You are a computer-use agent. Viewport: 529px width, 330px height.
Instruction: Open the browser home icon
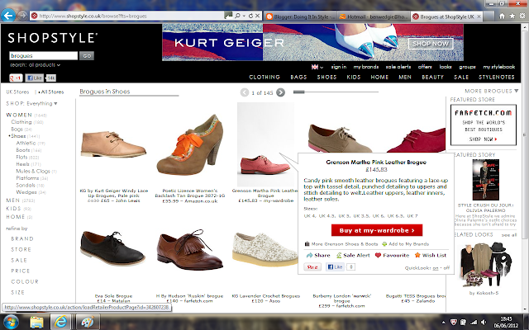pos(502,16)
